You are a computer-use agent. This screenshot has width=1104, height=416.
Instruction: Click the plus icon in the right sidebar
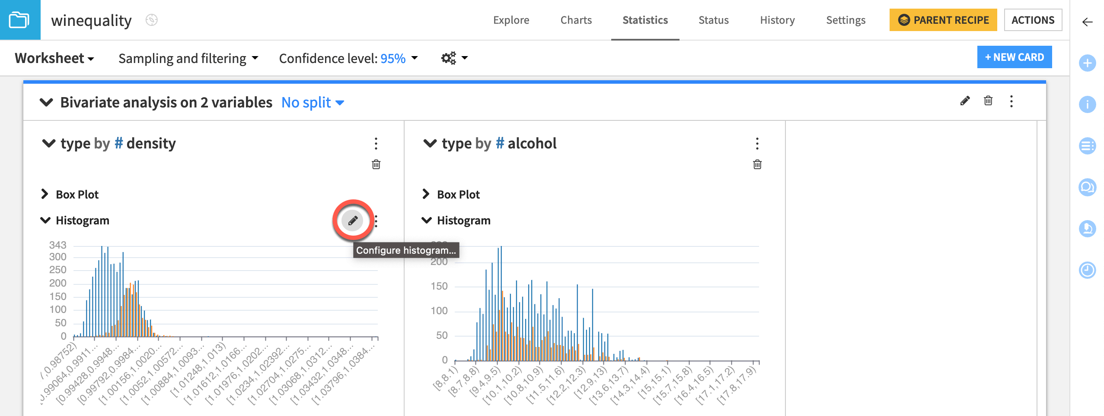1088,63
